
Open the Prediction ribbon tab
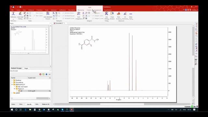tap(40, 10)
